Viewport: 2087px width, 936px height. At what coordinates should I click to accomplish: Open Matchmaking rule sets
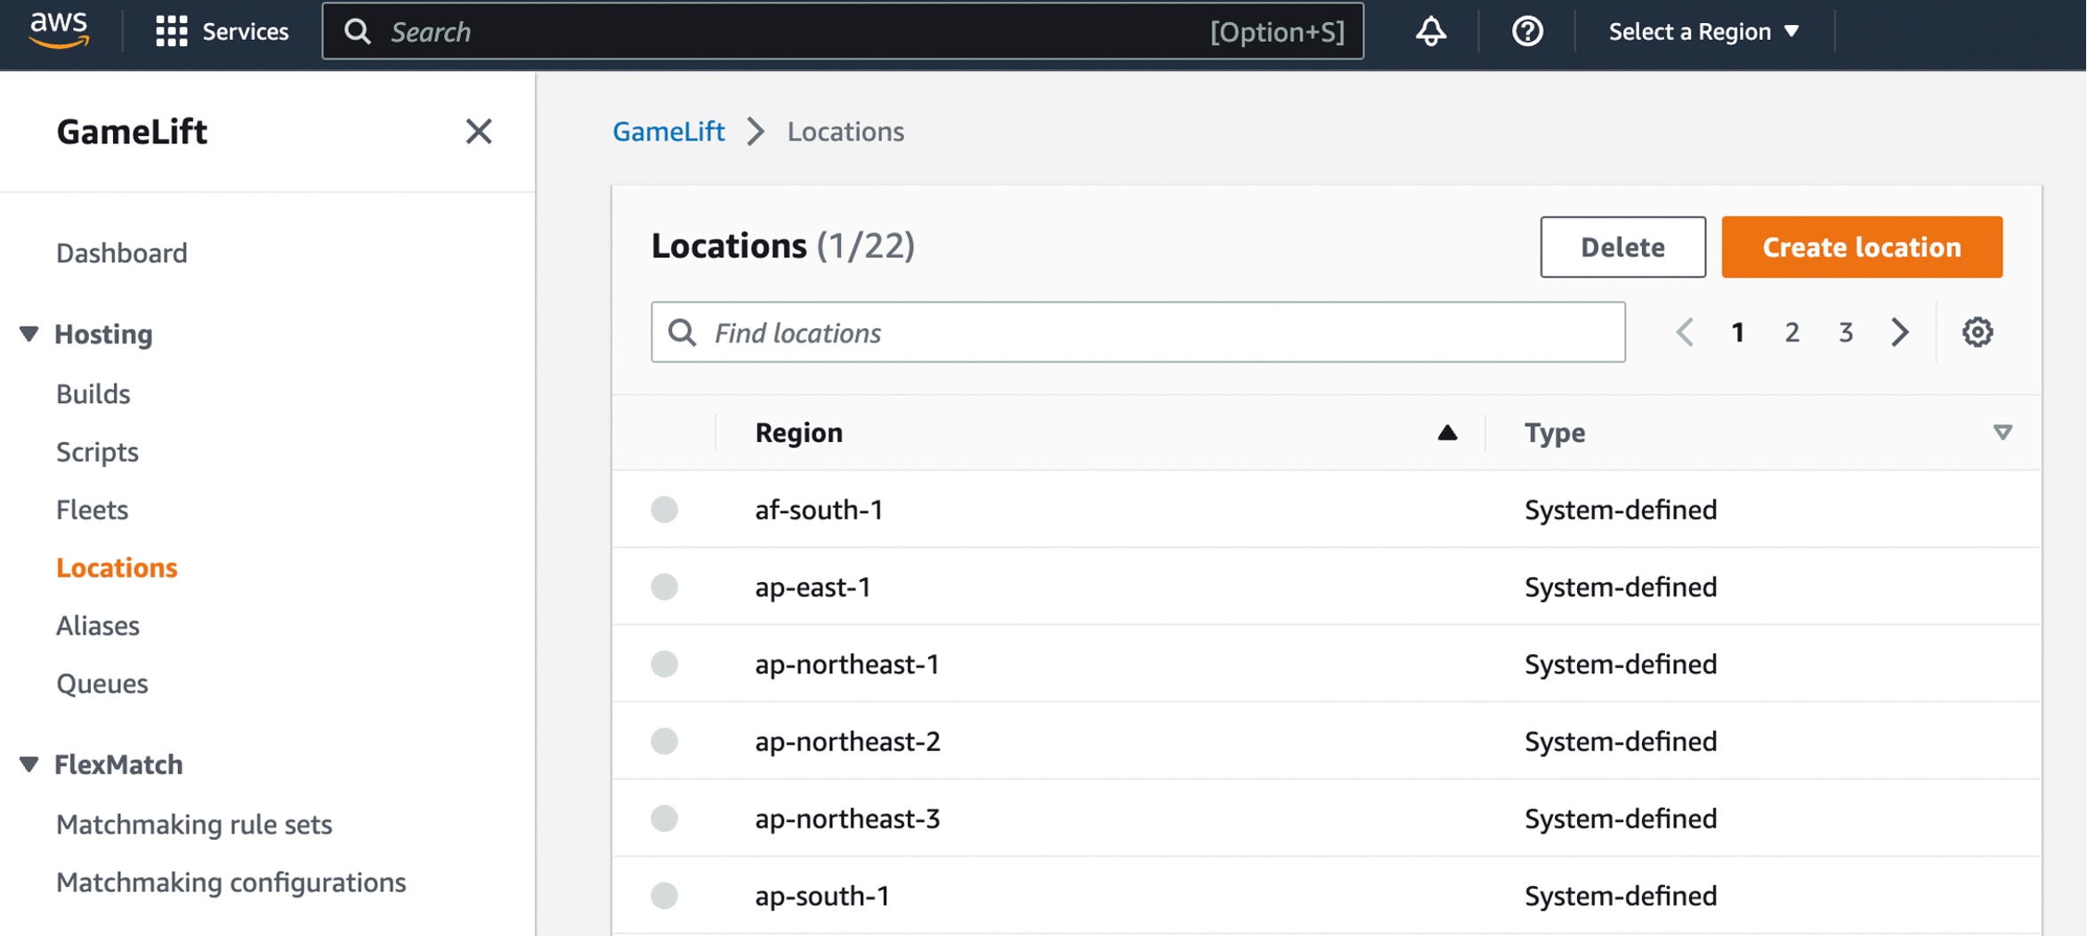click(x=194, y=824)
